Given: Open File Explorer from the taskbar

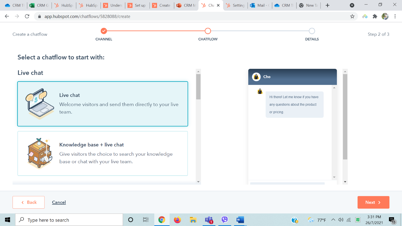Looking at the screenshot, I should [x=193, y=220].
